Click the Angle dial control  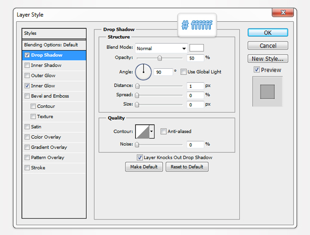point(143,72)
